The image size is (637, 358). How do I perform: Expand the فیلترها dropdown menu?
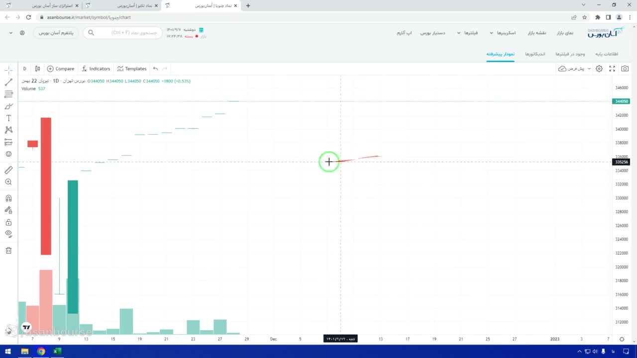click(x=467, y=33)
